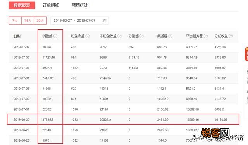Click the 非粉丝收益 column header text
This screenshot has width=248, height=145.
(108, 36)
